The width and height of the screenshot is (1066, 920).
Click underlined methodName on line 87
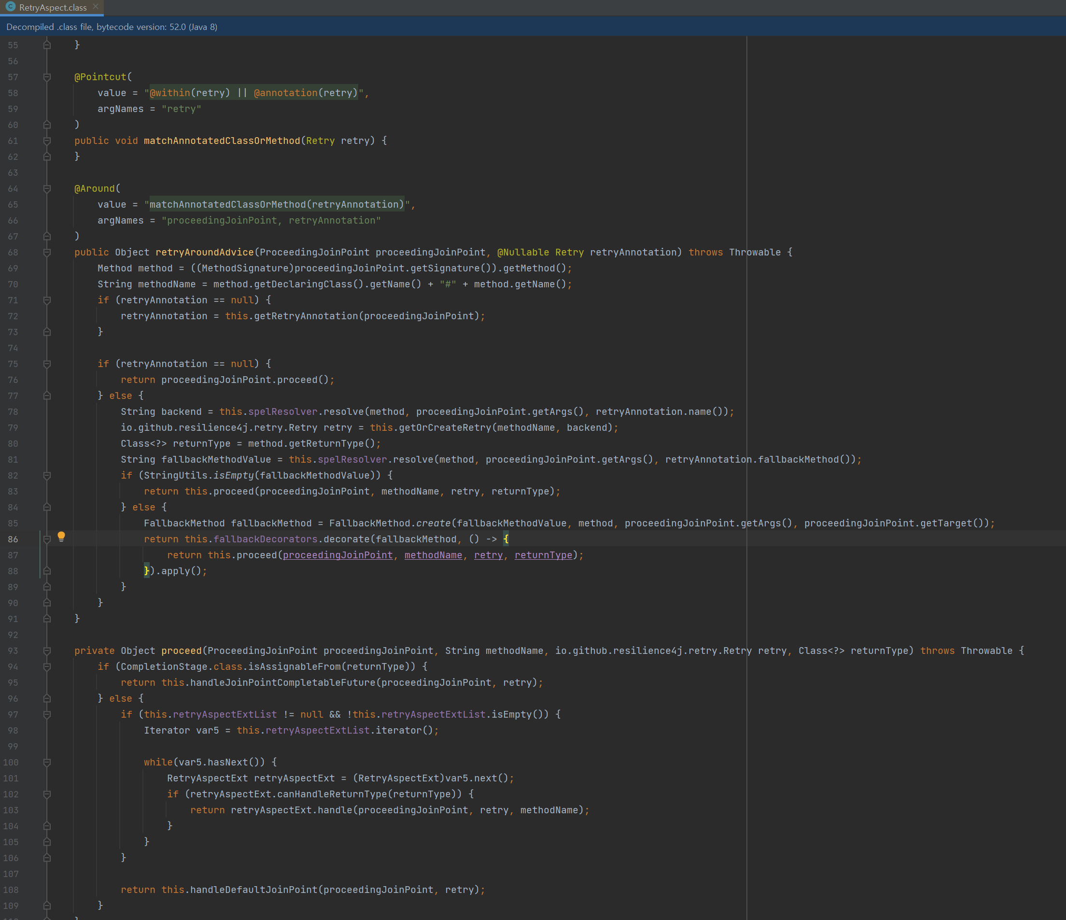tap(433, 555)
